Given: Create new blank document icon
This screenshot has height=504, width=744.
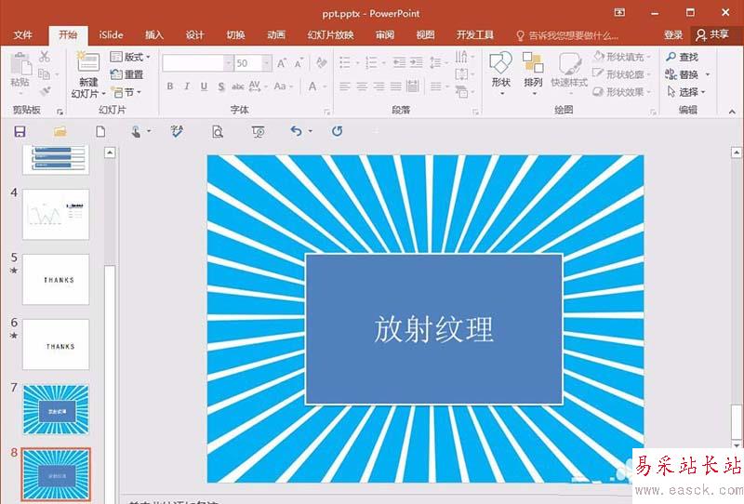Looking at the screenshot, I should click(100, 131).
